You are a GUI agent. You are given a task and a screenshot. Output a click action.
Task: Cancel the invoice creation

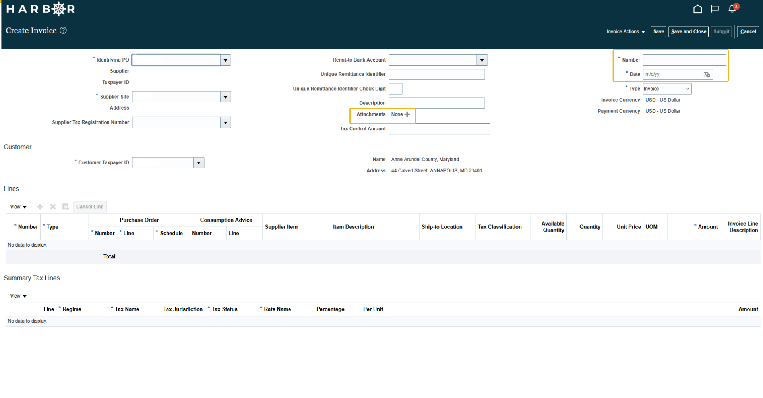748,32
